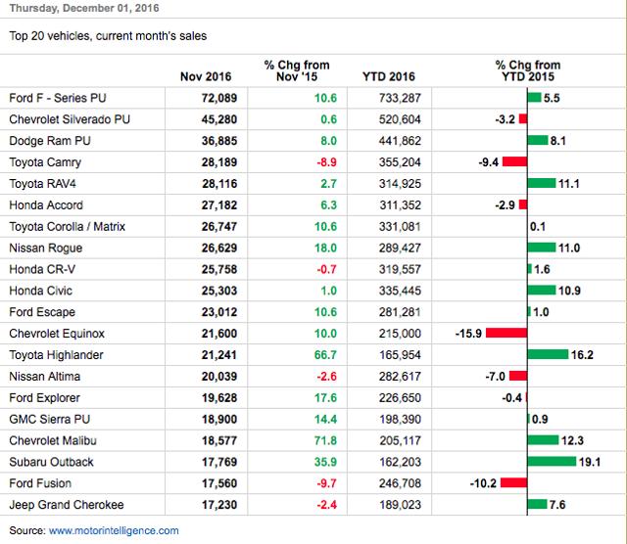Select the Chevrolet Equinox row label

(x=57, y=334)
